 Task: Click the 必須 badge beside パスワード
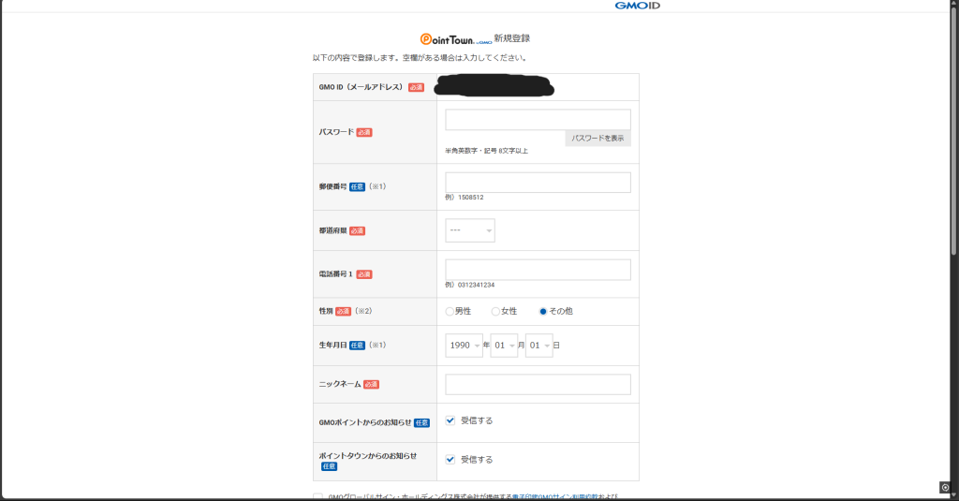[364, 132]
